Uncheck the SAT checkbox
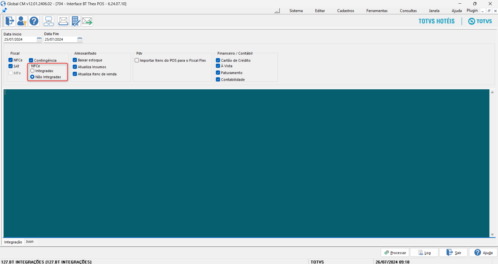 click(11, 66)
